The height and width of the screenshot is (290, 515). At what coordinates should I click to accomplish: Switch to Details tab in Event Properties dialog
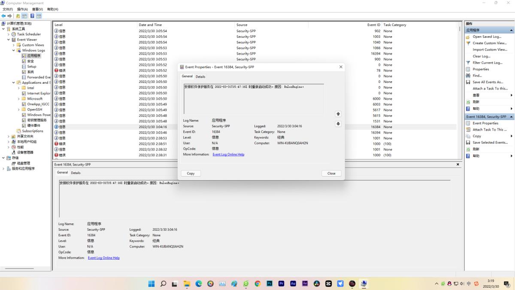(200, 76)
